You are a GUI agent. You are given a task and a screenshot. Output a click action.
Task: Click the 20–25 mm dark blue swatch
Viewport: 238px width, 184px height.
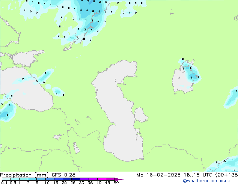tap(67, 179)
